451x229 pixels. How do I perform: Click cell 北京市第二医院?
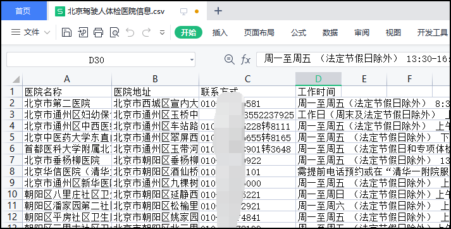point(66,103)
